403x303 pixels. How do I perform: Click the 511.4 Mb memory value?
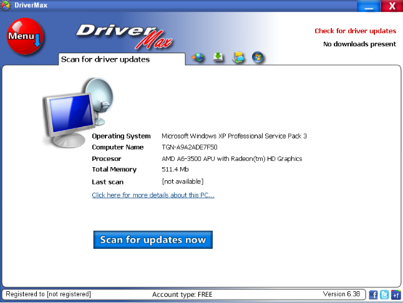(175, 170)
